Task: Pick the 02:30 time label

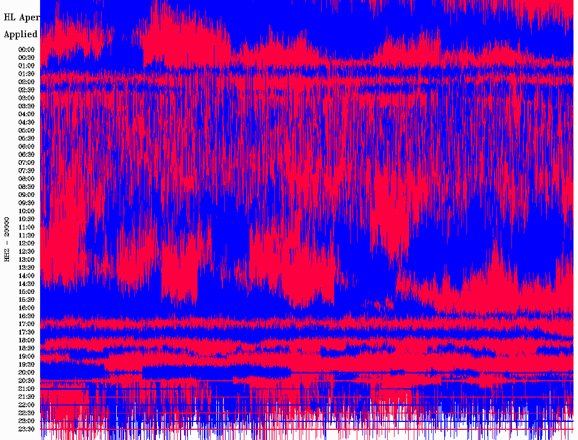Action: pyautogui.click(x=27, y=90)
